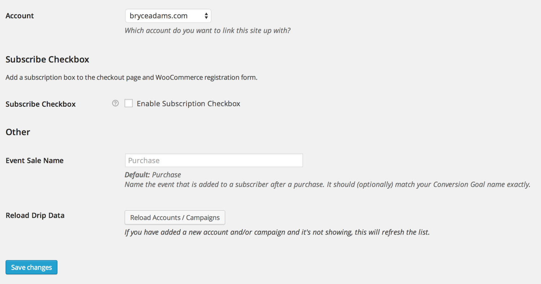
Task: Click the up/down arrows on the Account selector
Action: [x=206, y=15]
